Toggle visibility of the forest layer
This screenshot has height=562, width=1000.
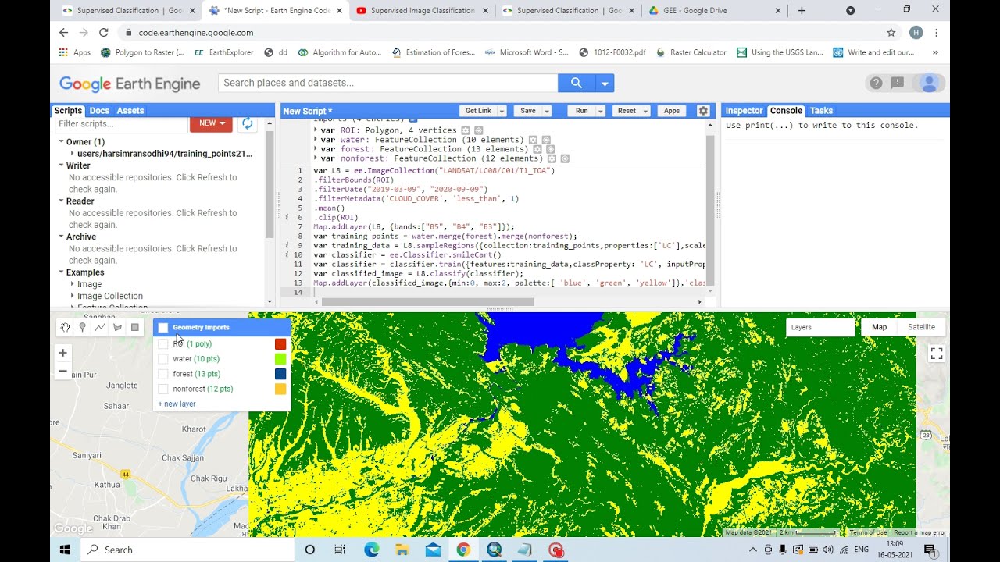click(x=163, y=374)
